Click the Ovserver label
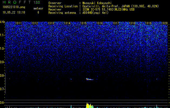The height and width of the screenshot is (108, 170). tap(55, 3)
